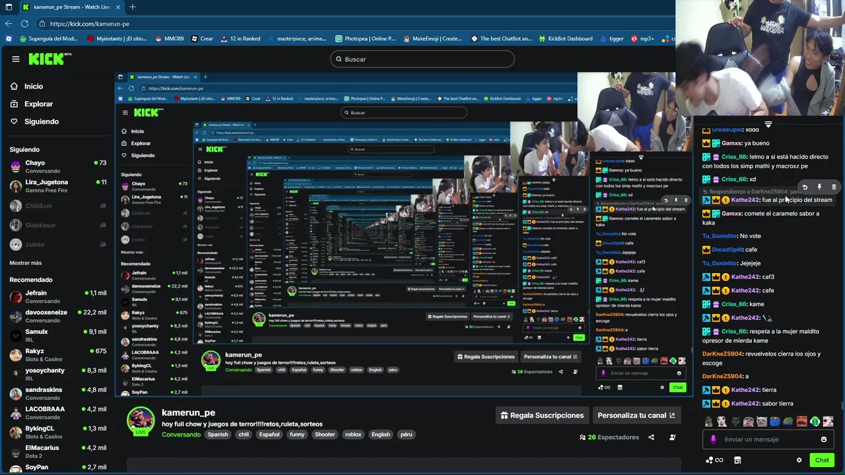The height and width of the screenshot is (475, 845).
Task: Open Chayo channel in following list
Action: pos(57,167)
